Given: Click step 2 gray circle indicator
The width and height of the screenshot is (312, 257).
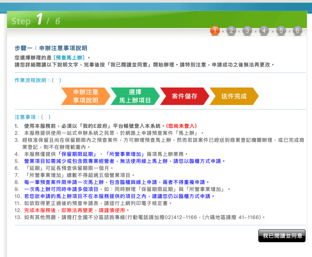Looking at the screenshot, I should tap(231, 31).
